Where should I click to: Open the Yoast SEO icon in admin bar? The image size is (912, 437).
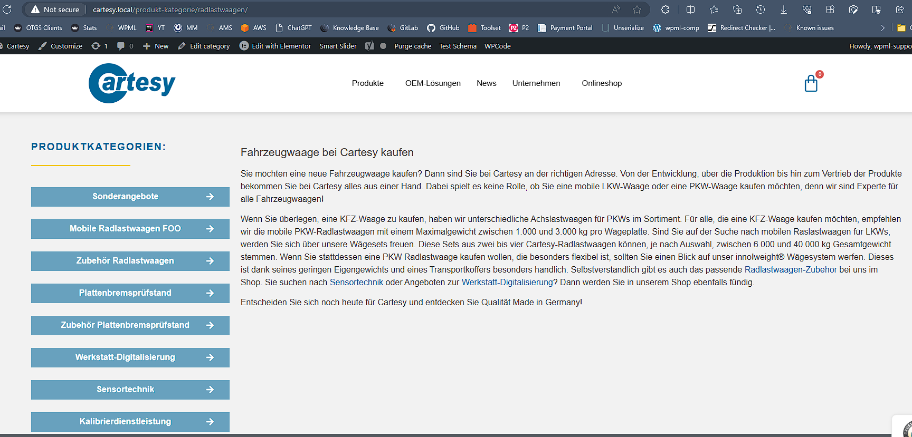point(369,46)
